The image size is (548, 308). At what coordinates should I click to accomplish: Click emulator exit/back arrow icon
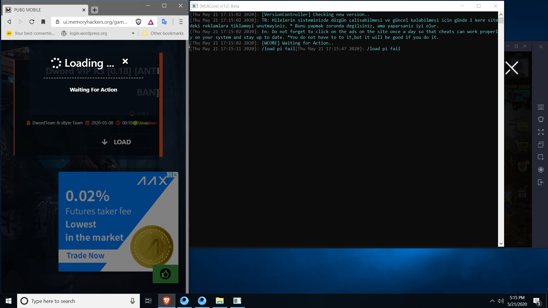point(541,182)
